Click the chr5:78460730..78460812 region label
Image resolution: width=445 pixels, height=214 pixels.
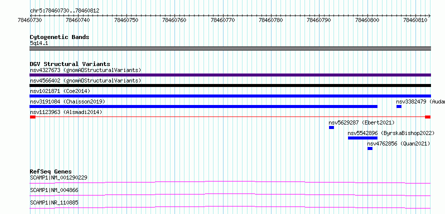coord(64,10)
